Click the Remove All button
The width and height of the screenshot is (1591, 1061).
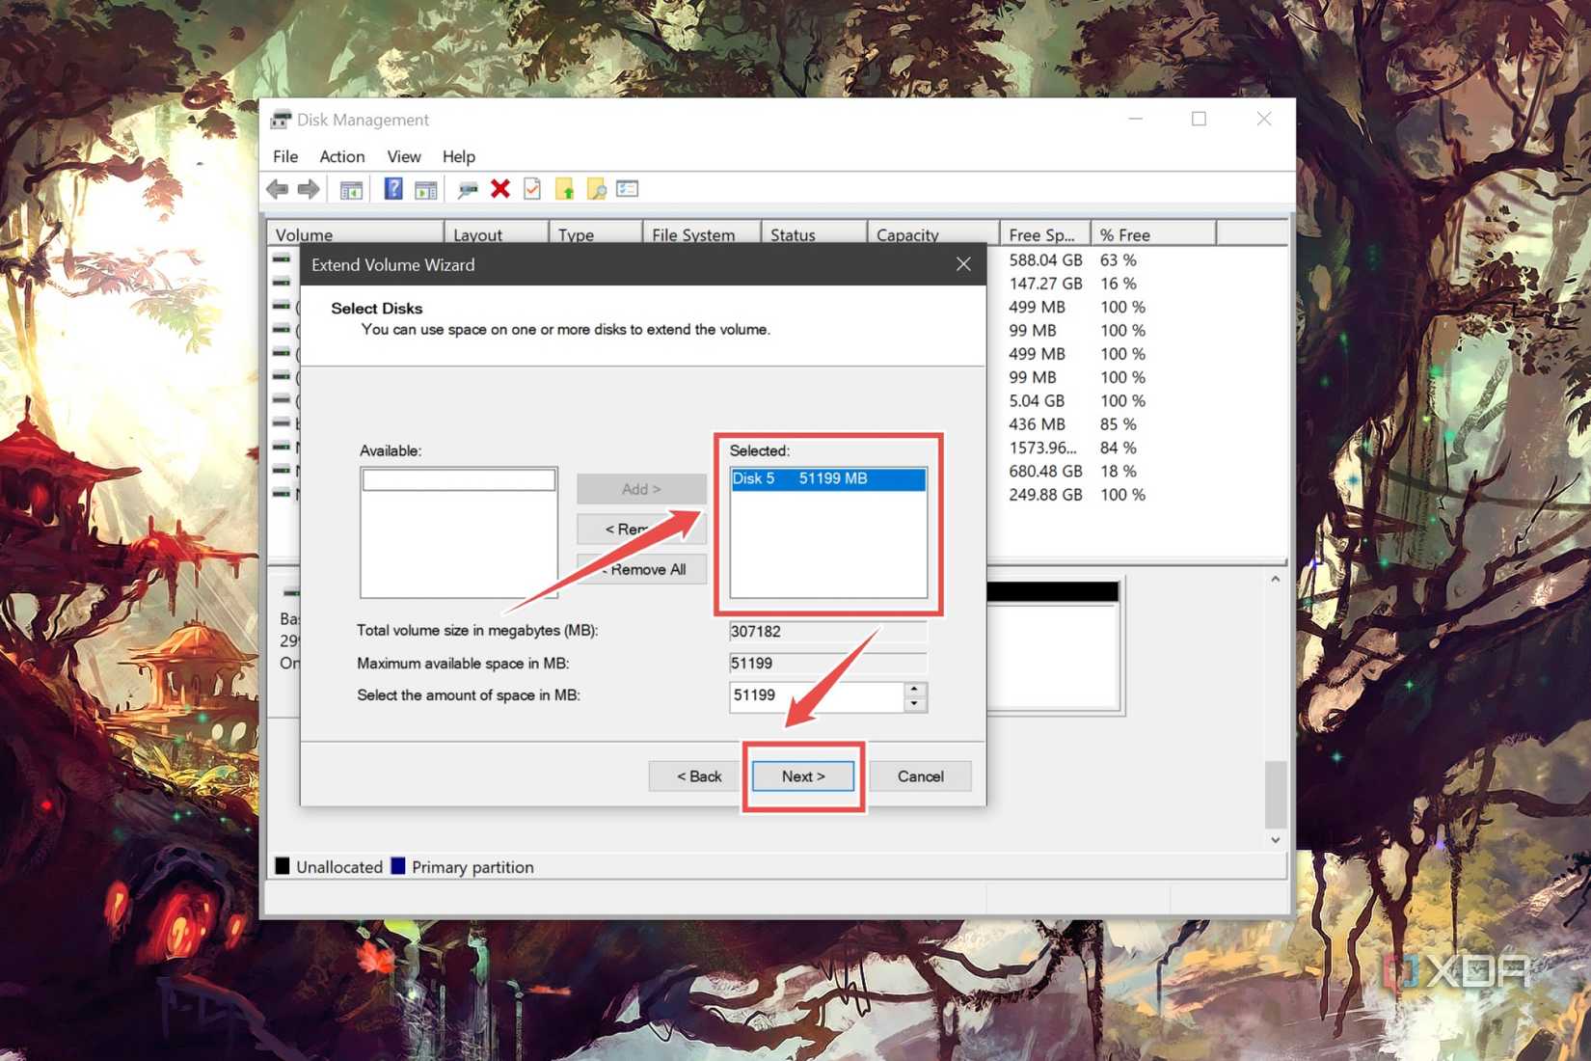(642, 569)
